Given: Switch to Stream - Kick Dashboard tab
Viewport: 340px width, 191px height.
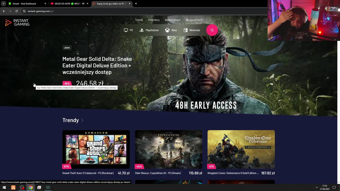Looking at the screenshot, I should click(x=24, y=4).
